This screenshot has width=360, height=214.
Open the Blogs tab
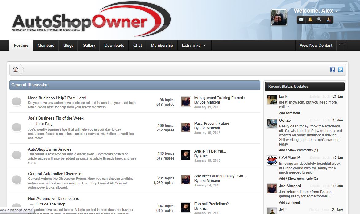coord(68,45)
